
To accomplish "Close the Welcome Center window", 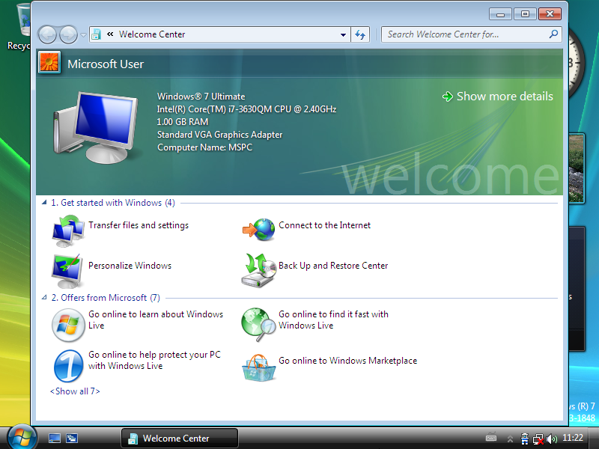I will [x=550, y=14].
